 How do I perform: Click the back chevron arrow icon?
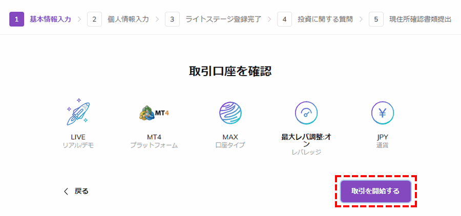point(66,191)
